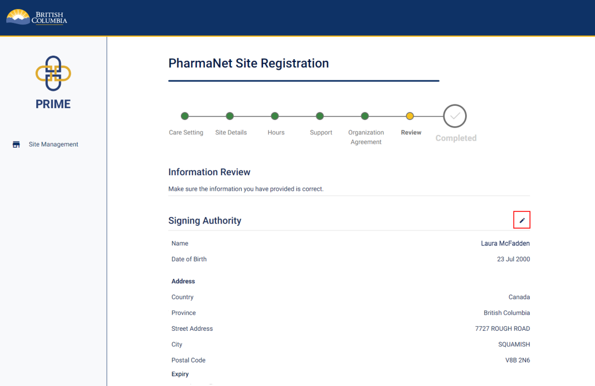This screenshot has height=386, width=595.
Task: Click the Date of Birth value 23 Jul 2000
Action: [x=513, y=259]
